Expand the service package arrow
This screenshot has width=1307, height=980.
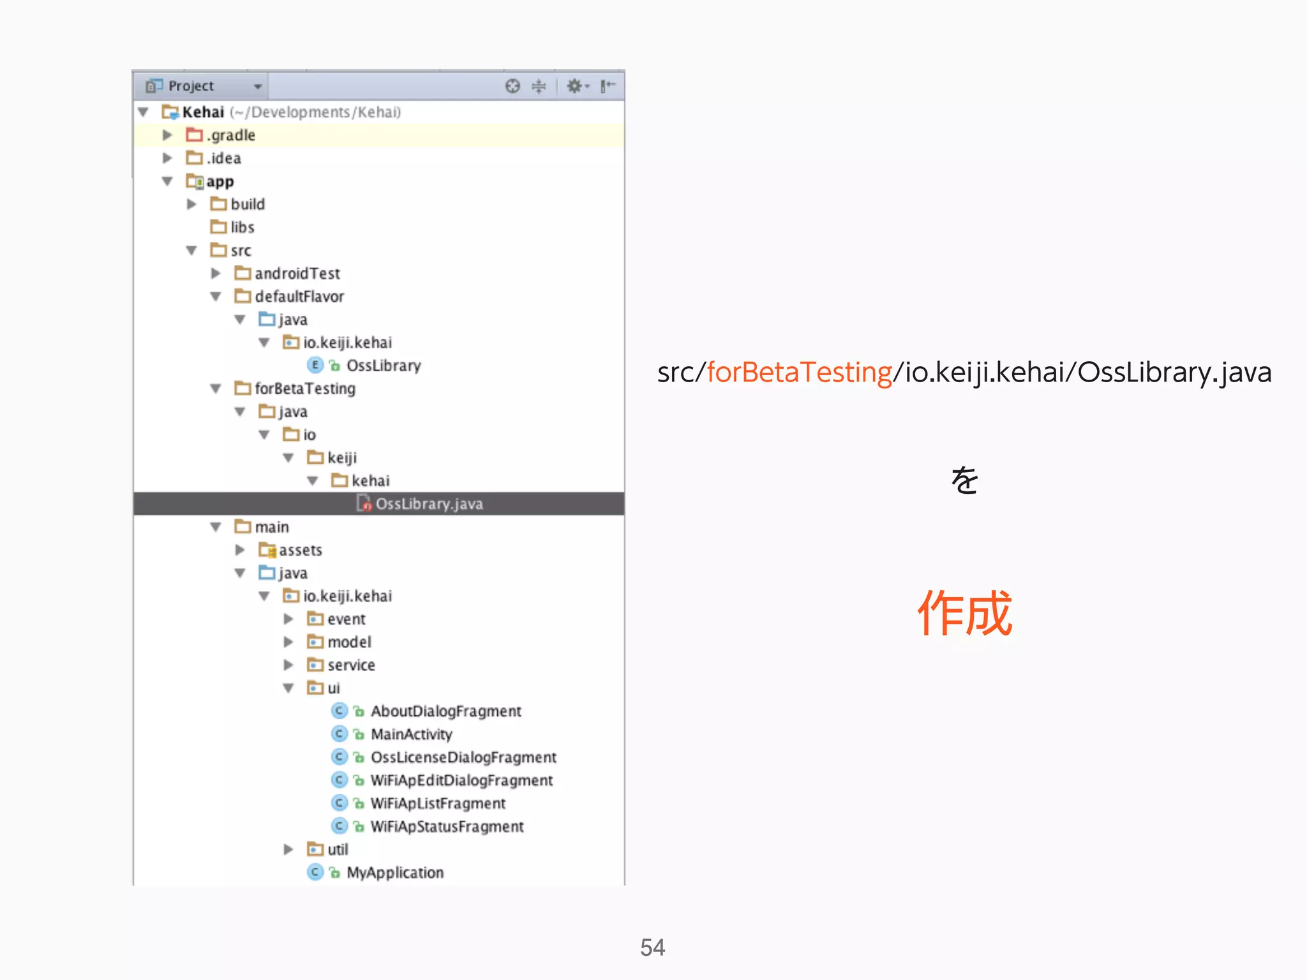289,665
